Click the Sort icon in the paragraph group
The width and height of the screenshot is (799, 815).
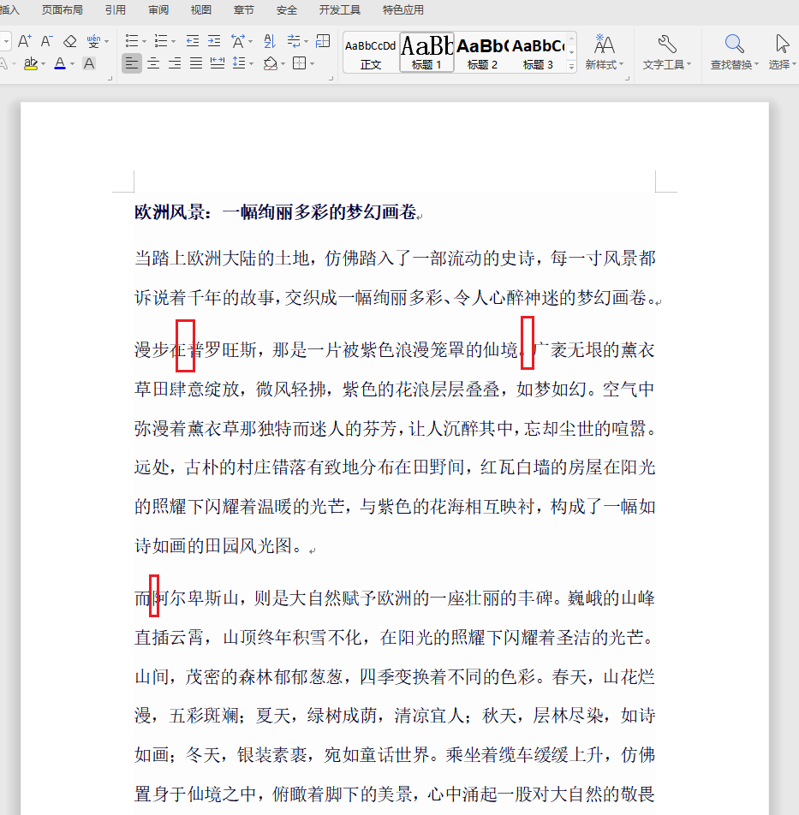coord(270,41)
